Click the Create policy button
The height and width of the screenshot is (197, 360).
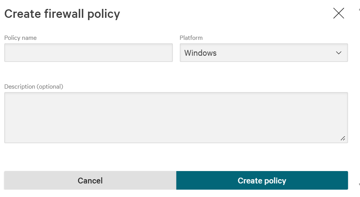(262, 180)
